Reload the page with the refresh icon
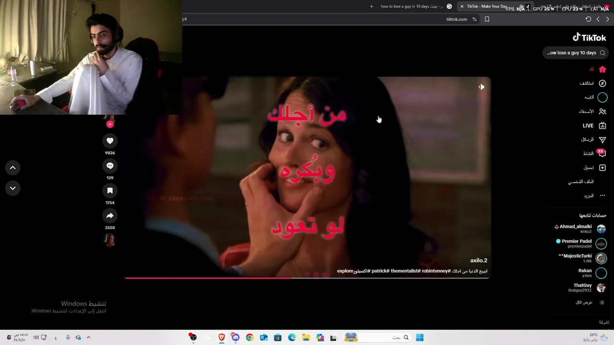This screenshot has width=614, height=345. tap(588, 19)
